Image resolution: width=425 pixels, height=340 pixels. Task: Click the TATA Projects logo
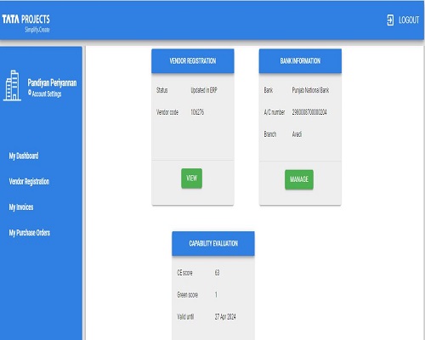(25, 23)
